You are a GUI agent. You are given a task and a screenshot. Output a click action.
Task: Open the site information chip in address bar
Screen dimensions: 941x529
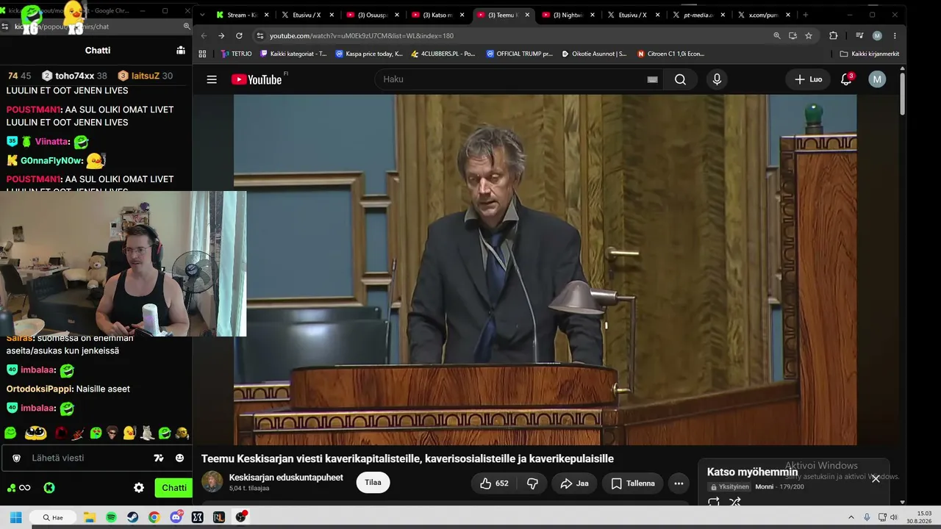pyautogui.click(x=260, y=35)
